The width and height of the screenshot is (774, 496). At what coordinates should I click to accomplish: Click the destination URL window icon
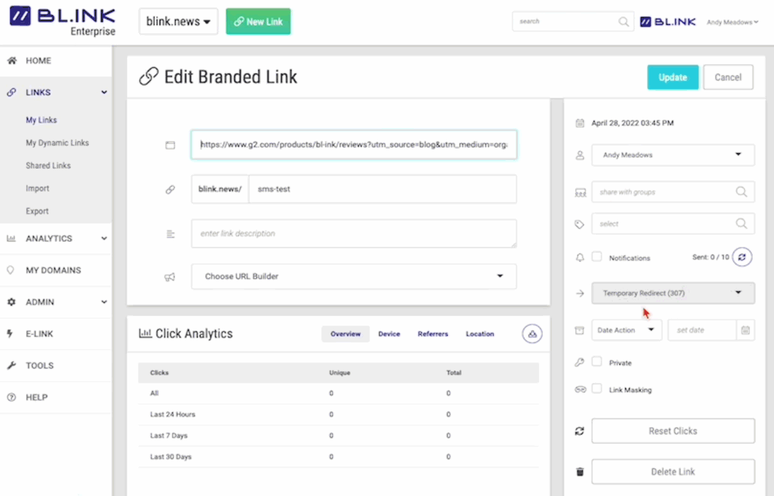click(x=170, y=145)
